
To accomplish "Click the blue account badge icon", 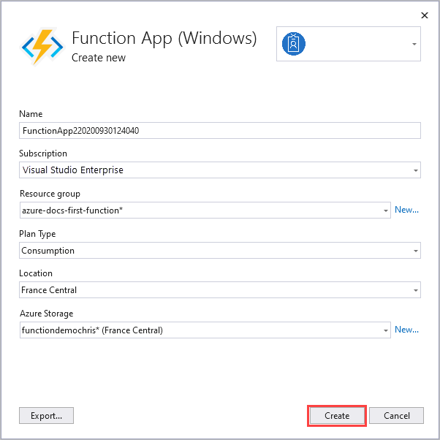I will [x=294, y=44].
